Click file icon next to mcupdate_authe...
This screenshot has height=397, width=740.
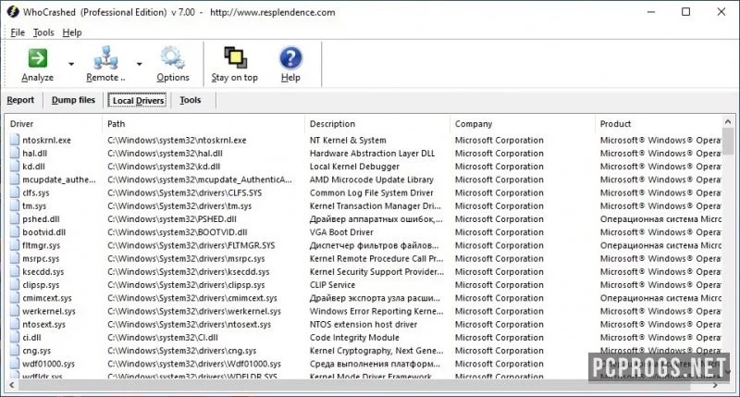click(x=15, y=180)
